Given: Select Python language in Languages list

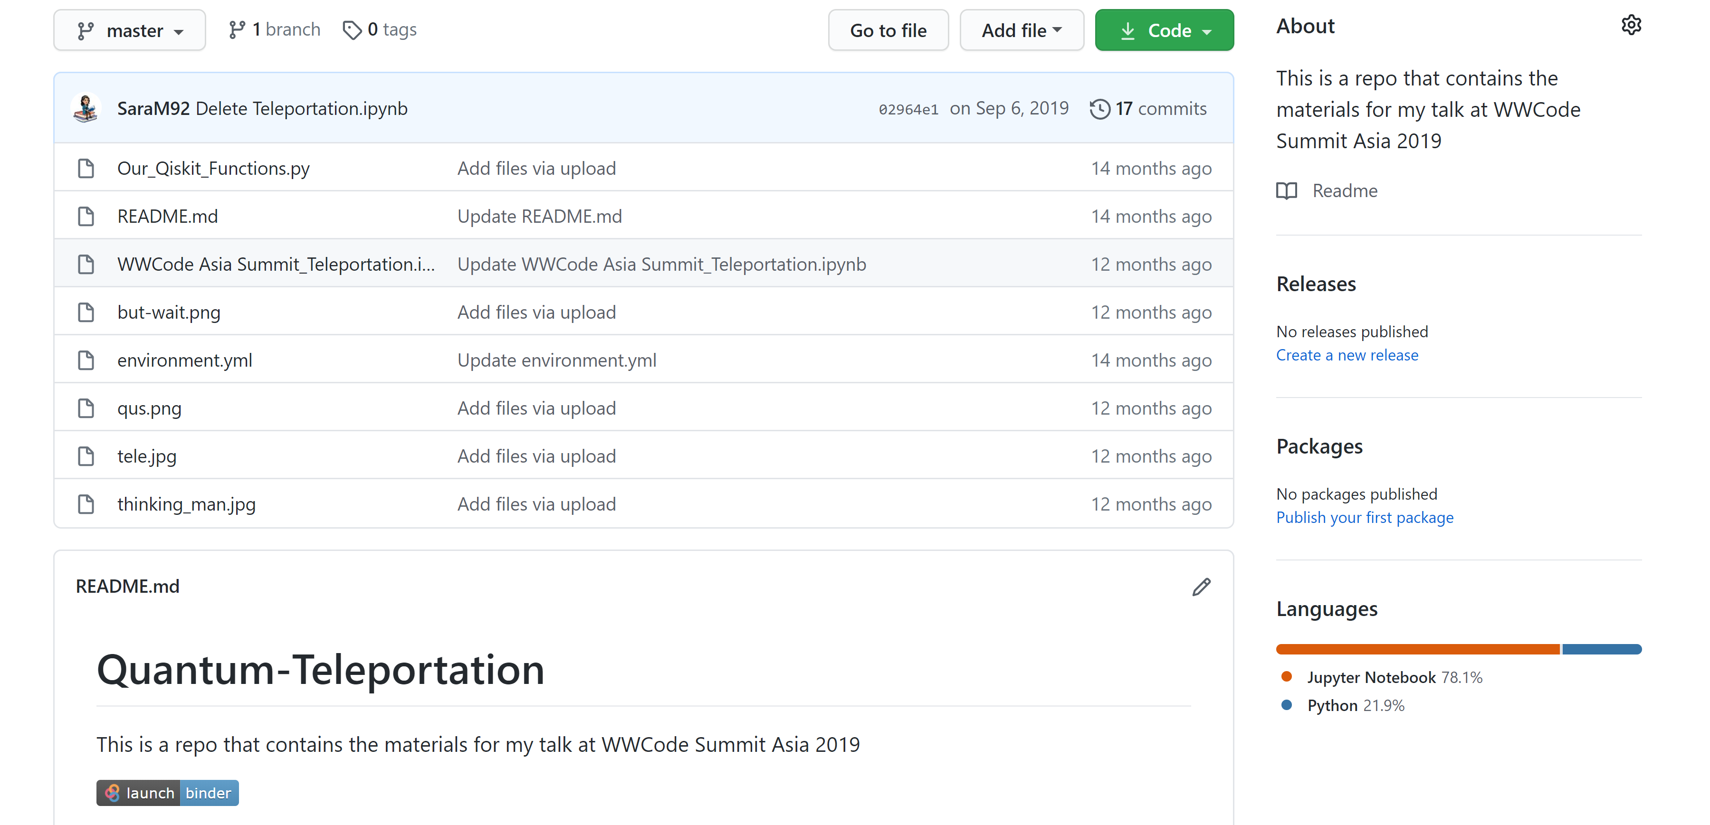Looking at the screenshot, I should coord(1332,705).
